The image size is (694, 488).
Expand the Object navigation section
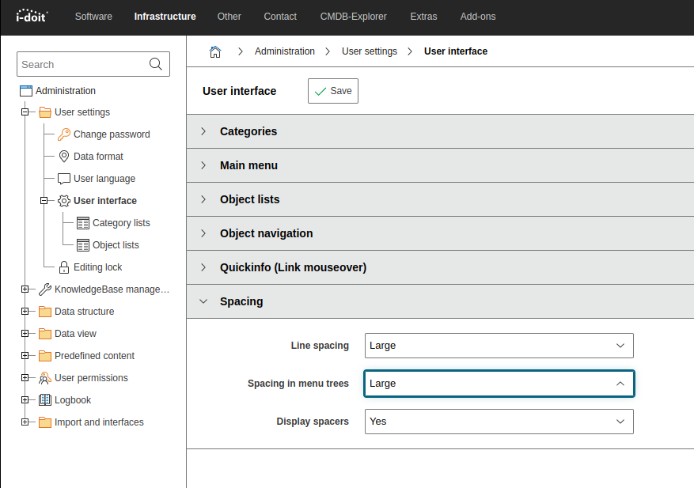tap(441, 233)
